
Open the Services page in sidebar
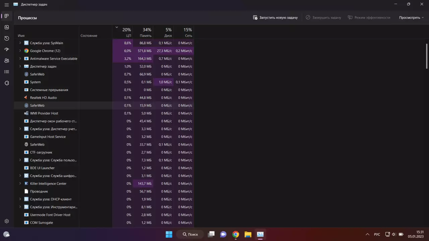[x=7, y=83]
